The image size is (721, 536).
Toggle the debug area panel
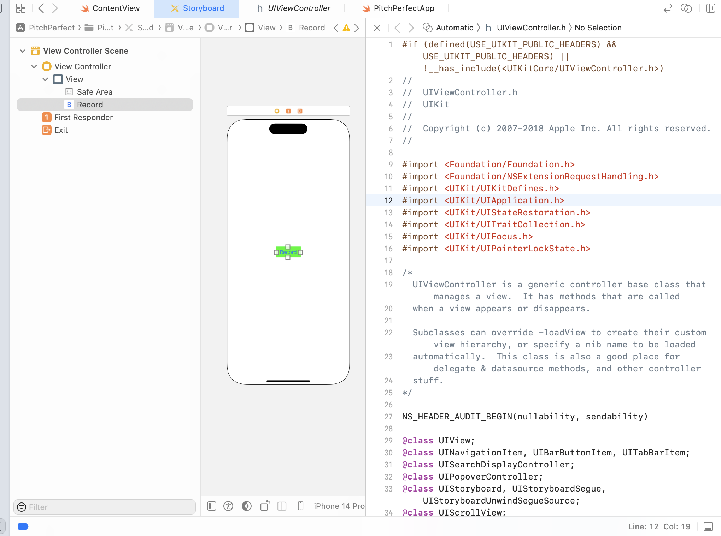[708, 526]
